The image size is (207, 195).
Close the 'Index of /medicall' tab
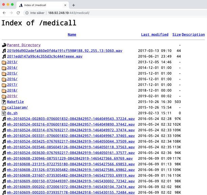(x=65, y=5)
